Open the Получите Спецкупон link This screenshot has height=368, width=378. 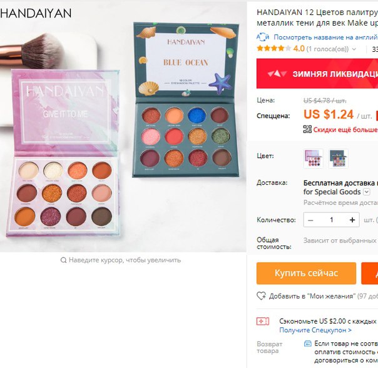315,330
